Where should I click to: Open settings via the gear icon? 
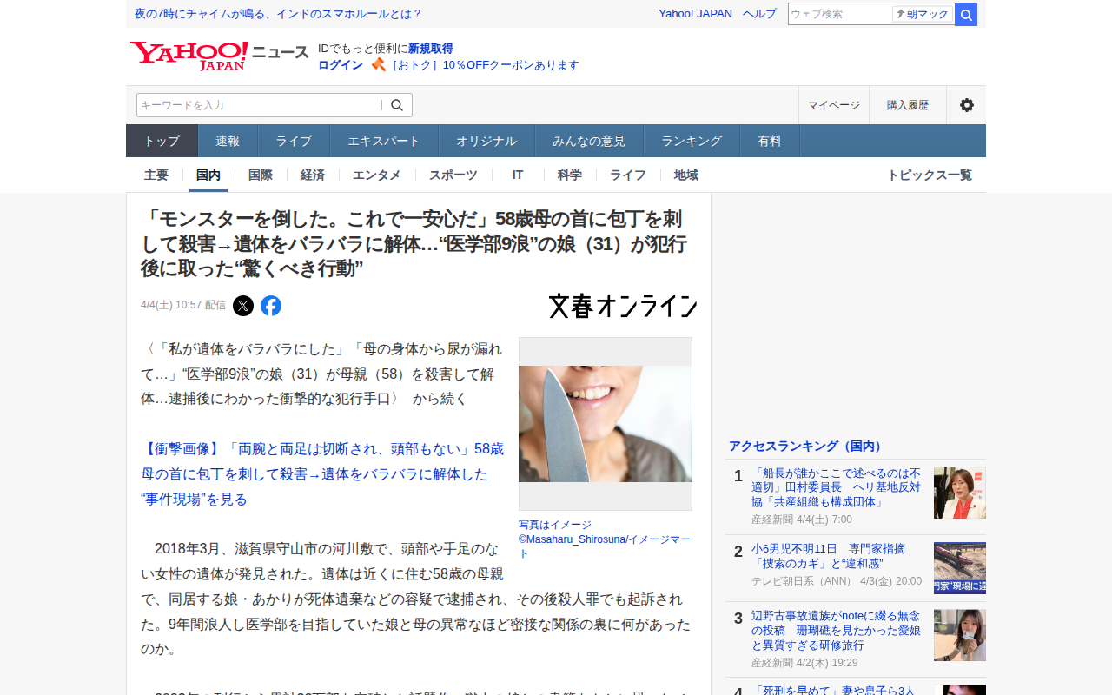pyautogui.click(x=966, y=105)
